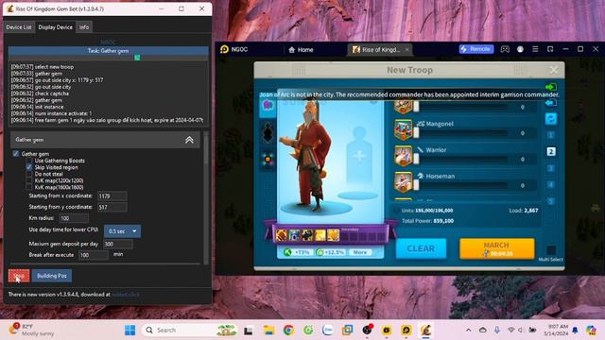This screenshot has width=605, height=340.
Task: Open the Info tab
Action: 84,27
